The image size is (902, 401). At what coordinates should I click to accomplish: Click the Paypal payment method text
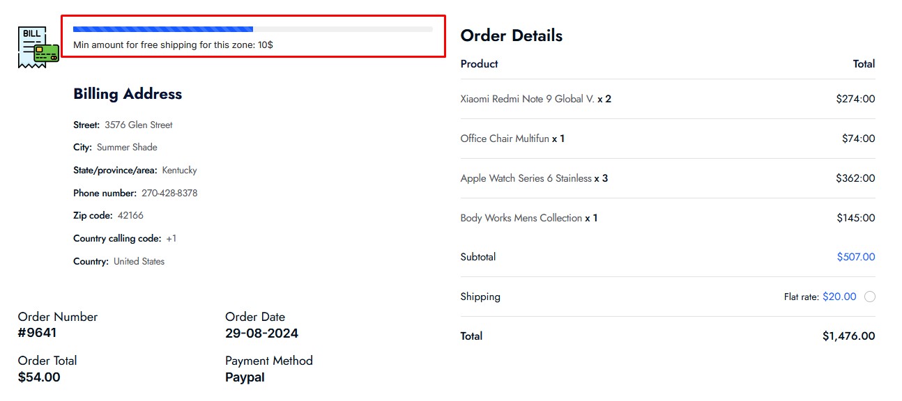(245, 377)
